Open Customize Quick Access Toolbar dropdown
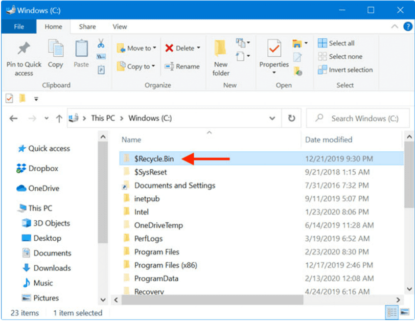 point(36,99)
